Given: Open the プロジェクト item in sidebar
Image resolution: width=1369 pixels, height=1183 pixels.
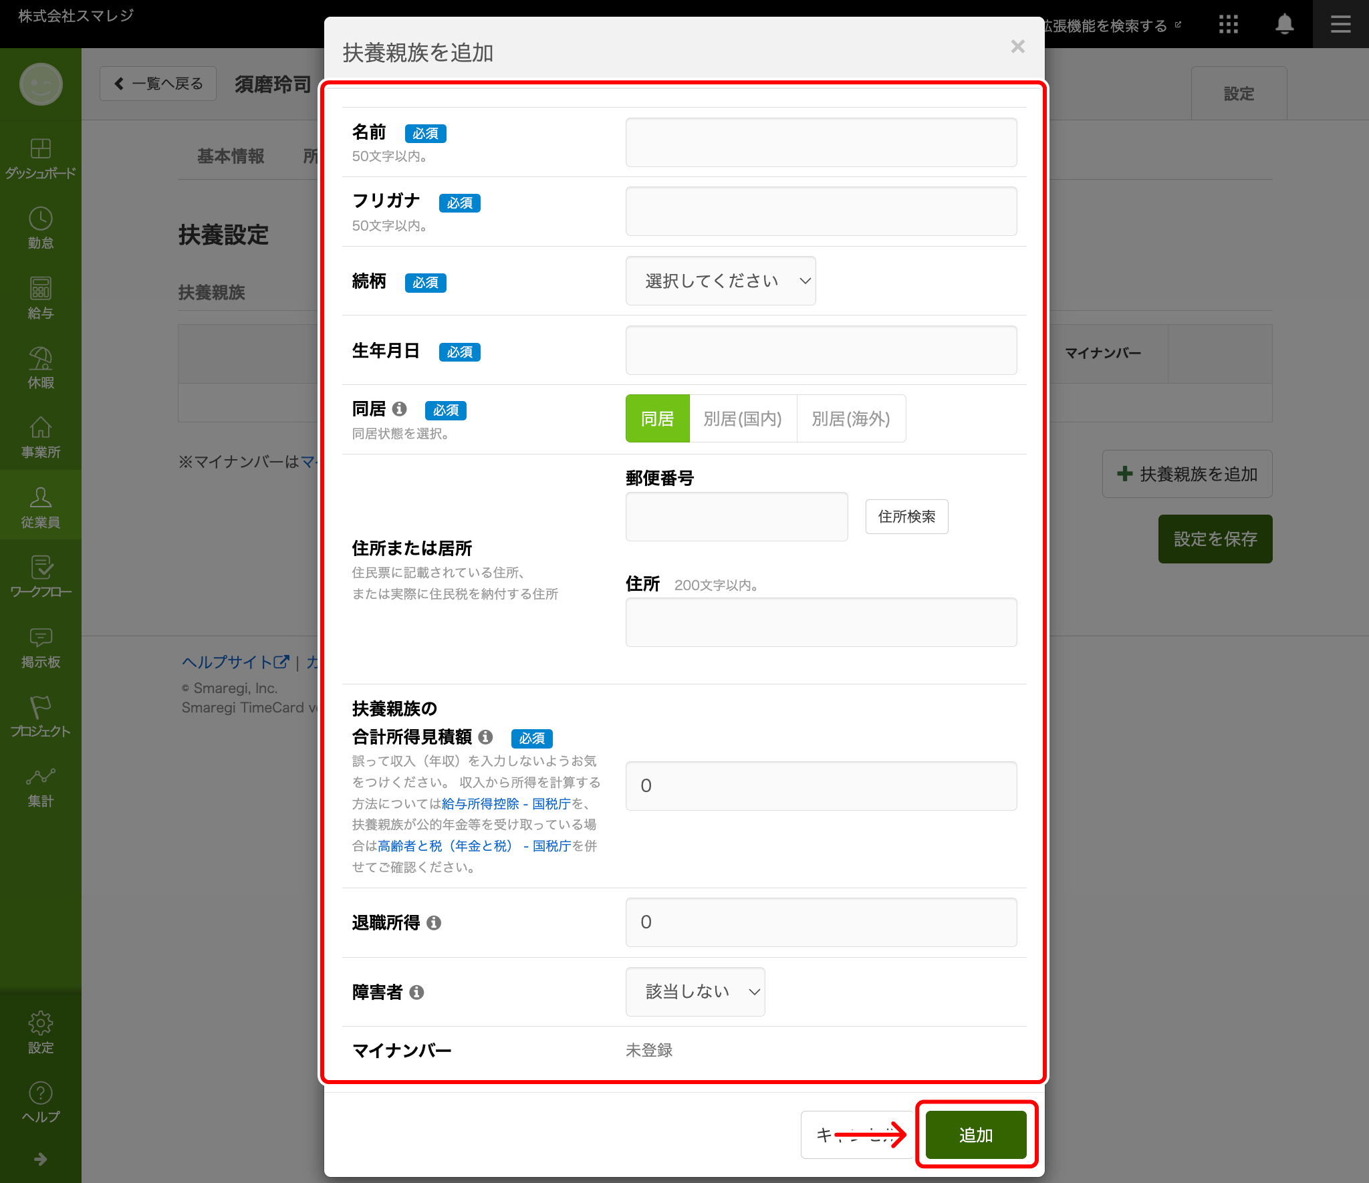Looking at the screenshot, I should pos(40,716).
